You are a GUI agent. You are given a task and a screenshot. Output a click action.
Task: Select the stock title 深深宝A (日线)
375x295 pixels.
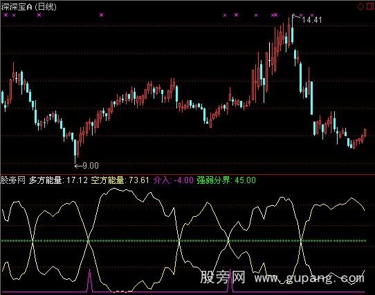pyautogui.click(x=28, y=7)
